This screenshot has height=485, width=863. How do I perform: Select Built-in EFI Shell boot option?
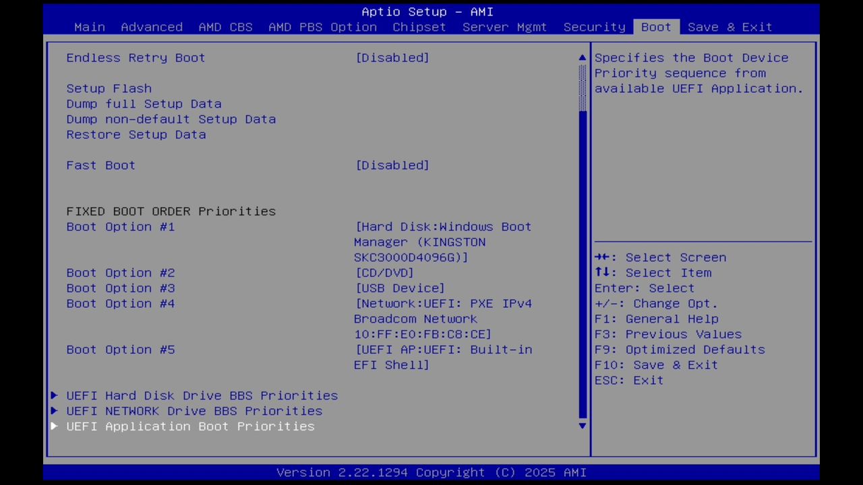(443, 350)
